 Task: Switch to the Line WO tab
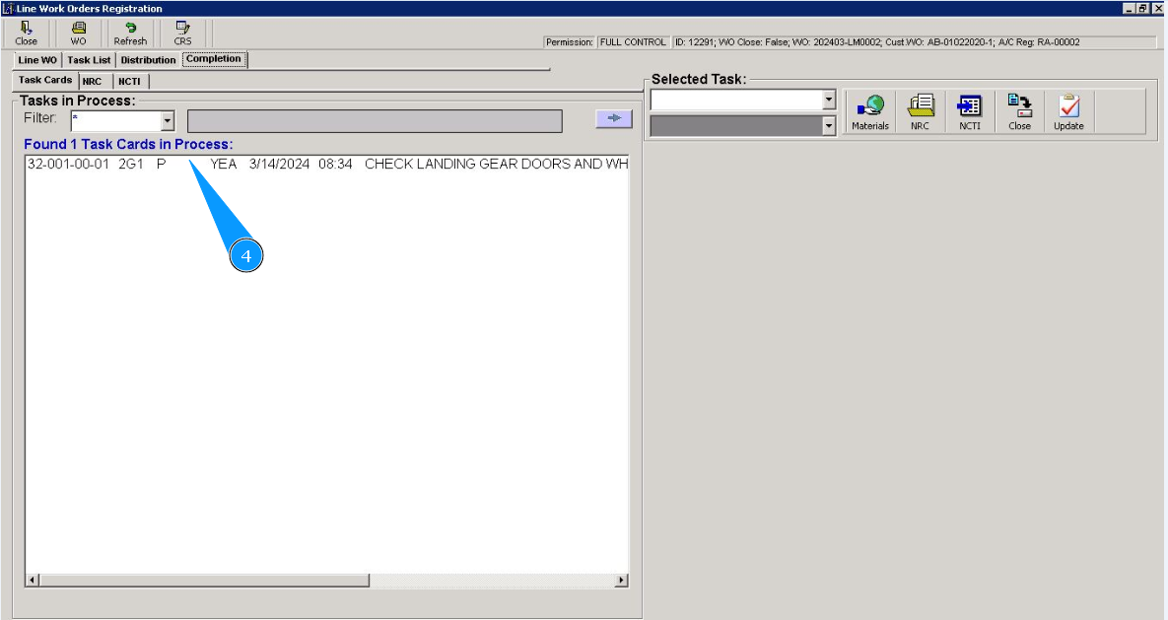pos(37,60)
